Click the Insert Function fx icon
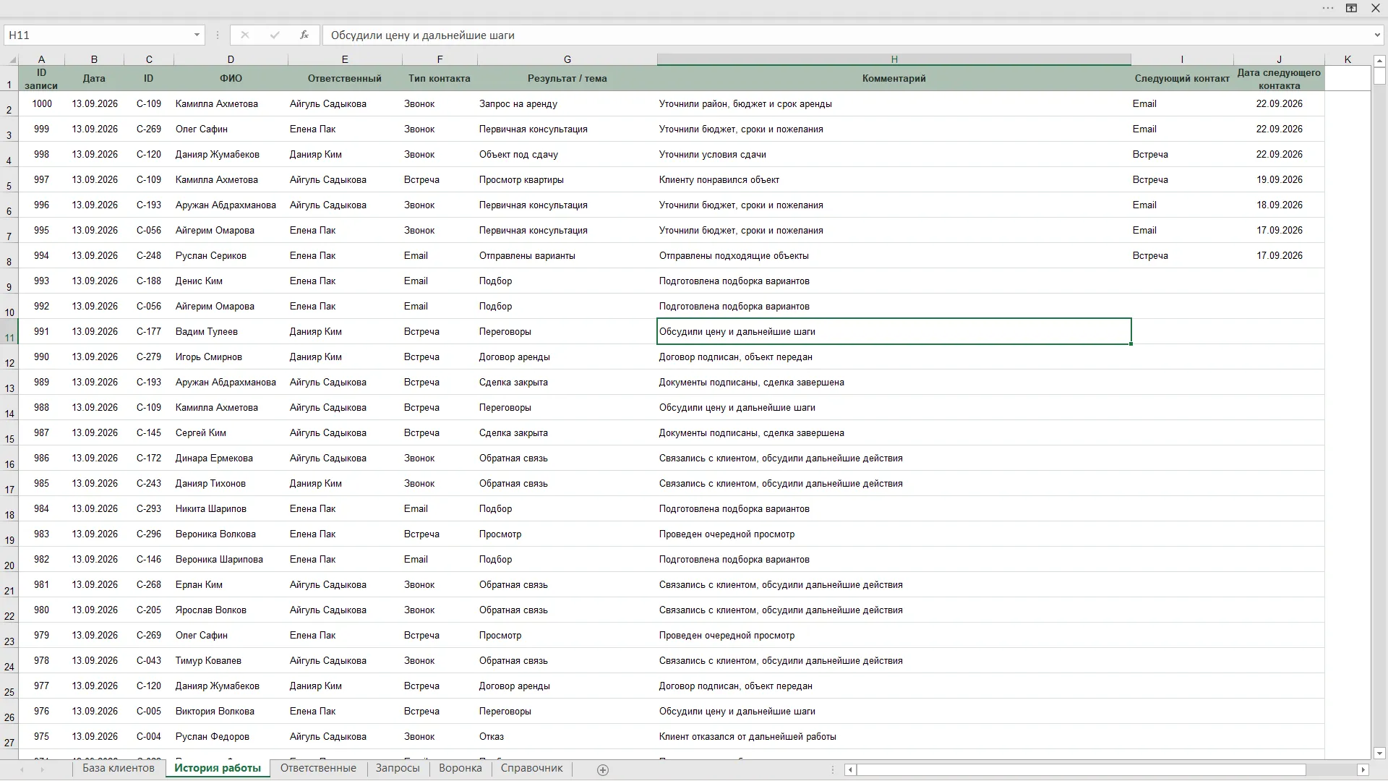Screen dimensions: 1388x781 [304, 35]
